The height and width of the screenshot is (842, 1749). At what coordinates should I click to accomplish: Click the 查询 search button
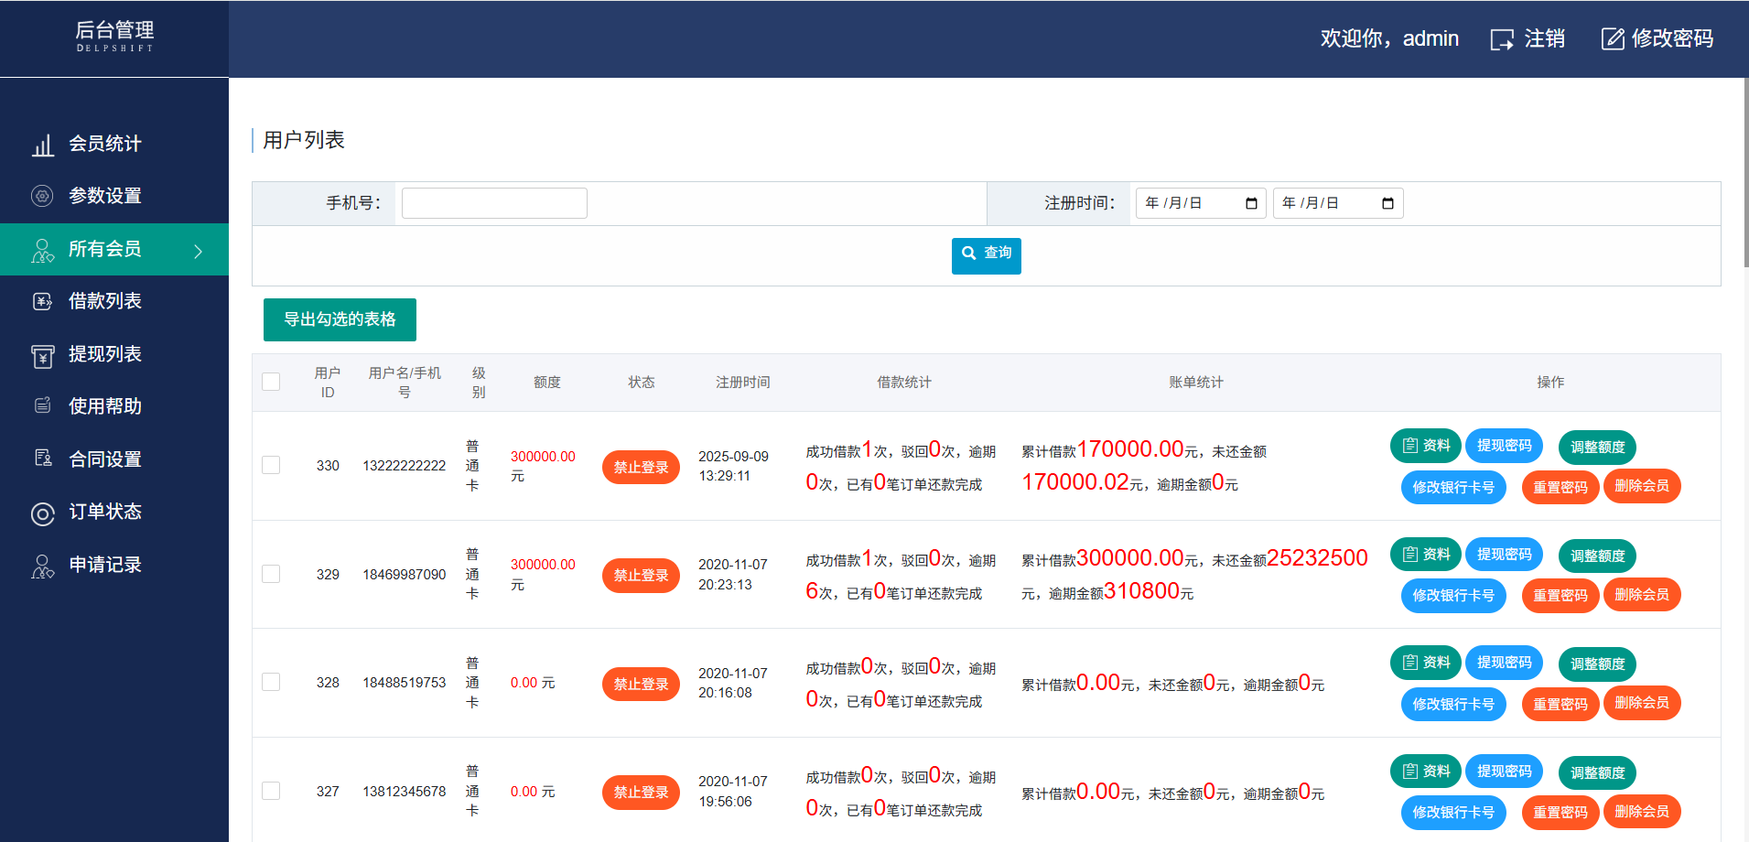pos(986,255)
